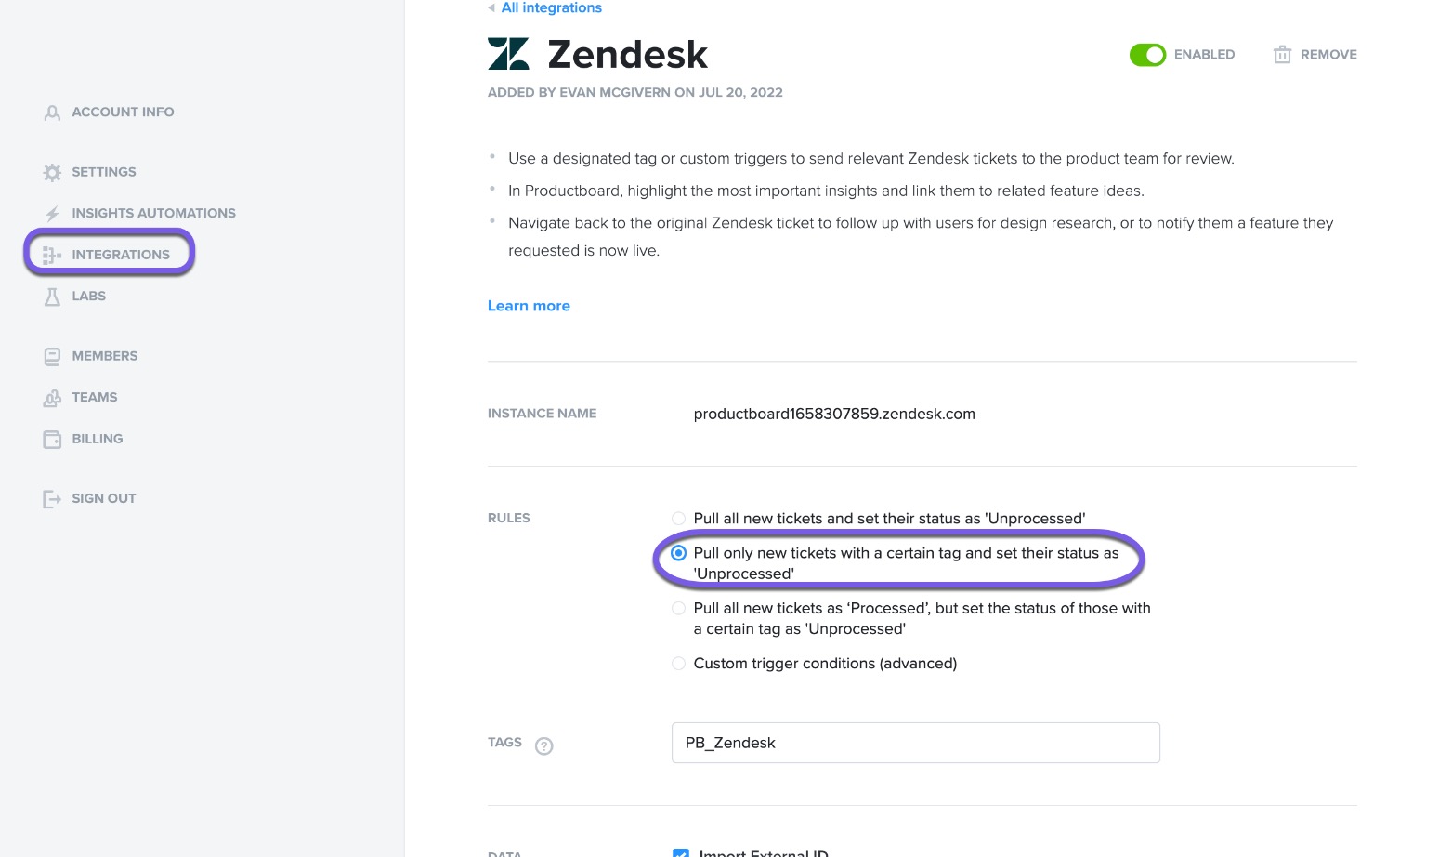Open the Learn more link

click(529, 306)
